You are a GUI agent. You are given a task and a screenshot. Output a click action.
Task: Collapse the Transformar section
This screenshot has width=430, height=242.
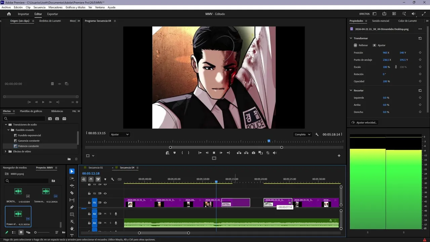351,38
